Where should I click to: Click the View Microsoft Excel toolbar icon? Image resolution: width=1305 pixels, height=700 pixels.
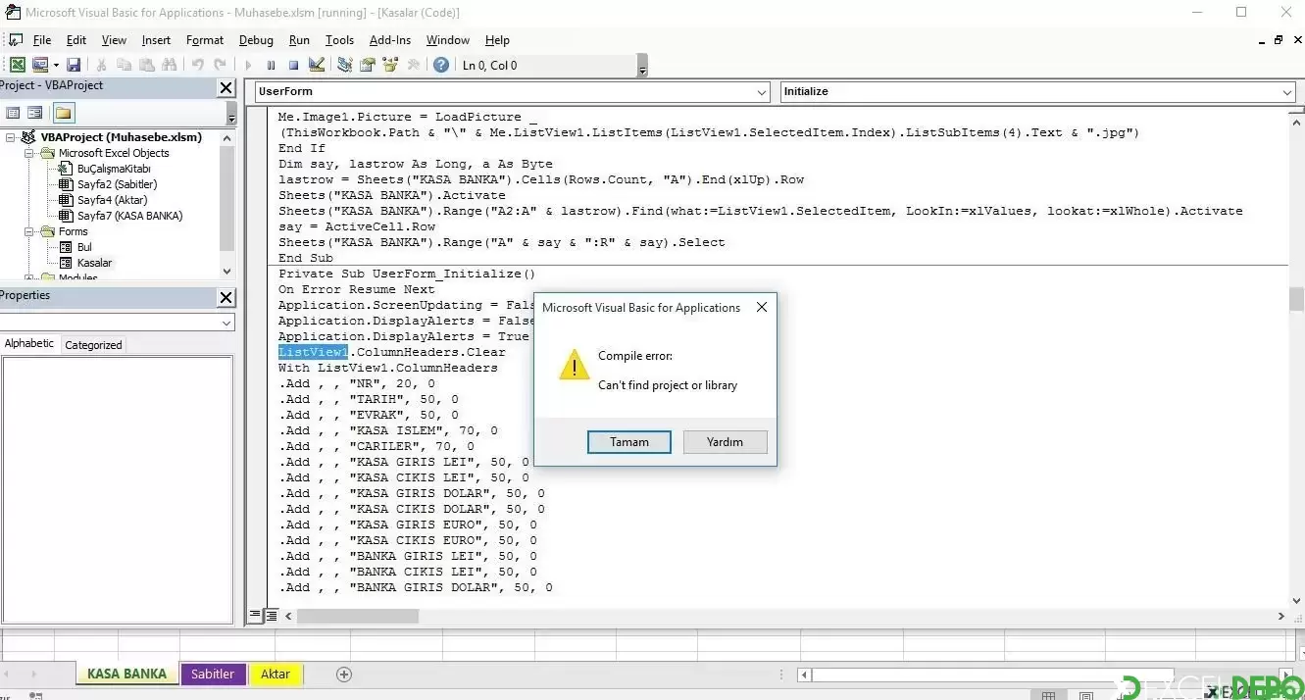click(x=18, y=65)
